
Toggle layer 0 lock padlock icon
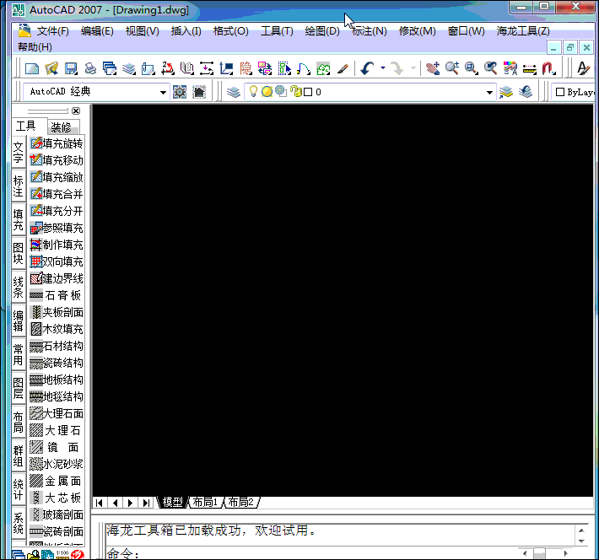(x=295, y=92)
